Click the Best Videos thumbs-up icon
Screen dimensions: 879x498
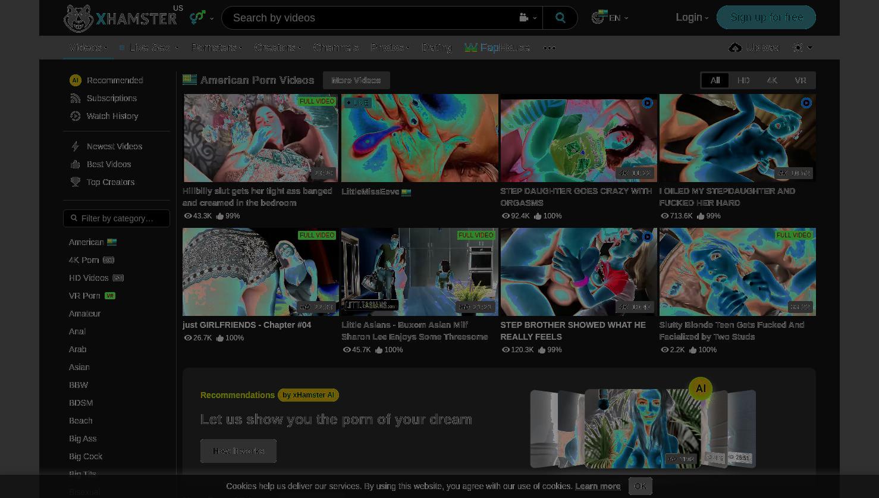(x=75, y=164)
